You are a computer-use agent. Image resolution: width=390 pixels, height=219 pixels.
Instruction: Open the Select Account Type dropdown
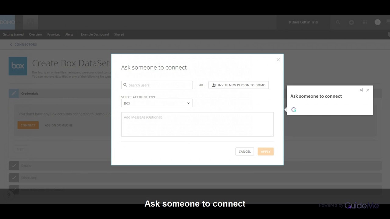click(x=157, y=103)
